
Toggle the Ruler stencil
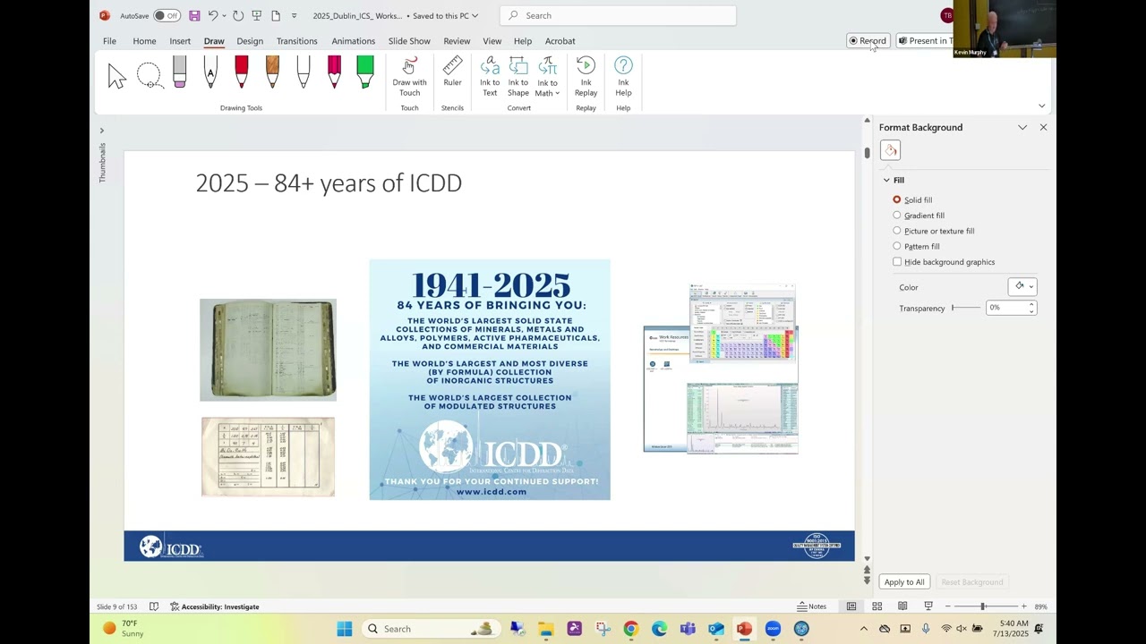click(452, 72)
